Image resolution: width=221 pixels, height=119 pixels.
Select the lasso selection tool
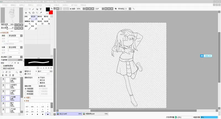[x=30, y=9]
